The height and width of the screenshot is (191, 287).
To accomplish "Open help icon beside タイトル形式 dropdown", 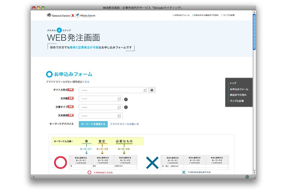I will pos(152,90).
